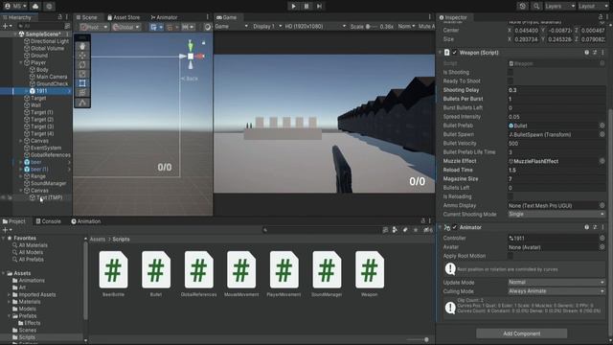Screen dimensions: 613x345
Task: Adjust the Game view Scale slider
Action: click(x=372, y=27)
